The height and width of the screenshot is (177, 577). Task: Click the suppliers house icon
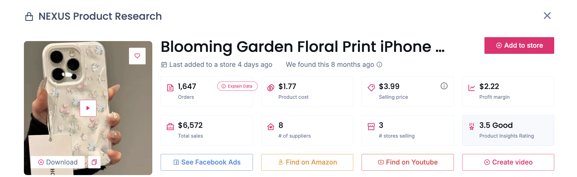click(270, 127)
